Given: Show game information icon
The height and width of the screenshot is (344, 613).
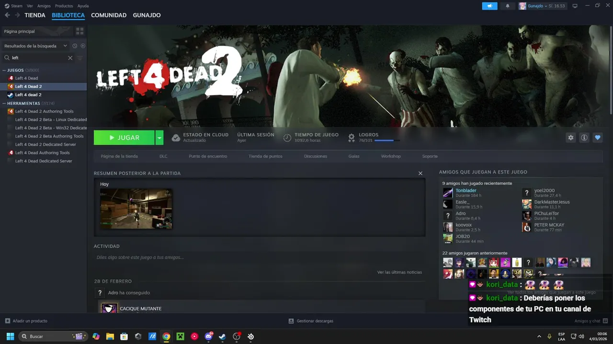Looking at the screenshot, I should pyautogui.click(x=584, y=138).
